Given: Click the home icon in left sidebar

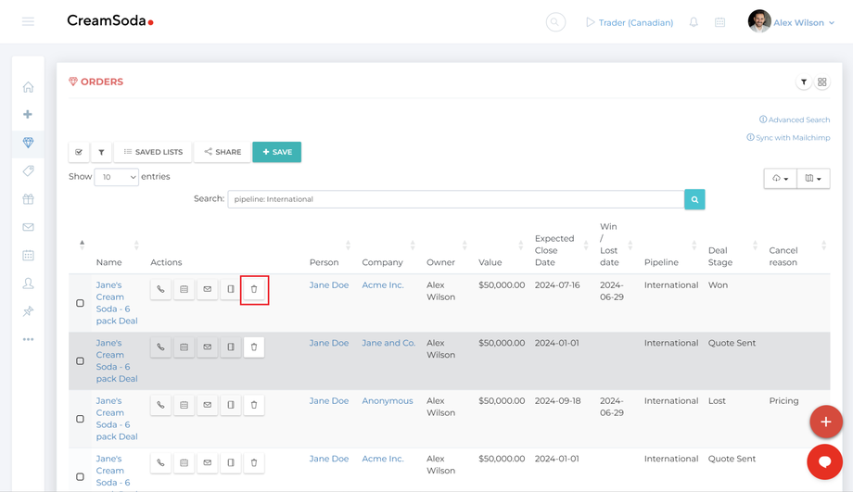Looking at the screenshot, I should coord(28,87).
